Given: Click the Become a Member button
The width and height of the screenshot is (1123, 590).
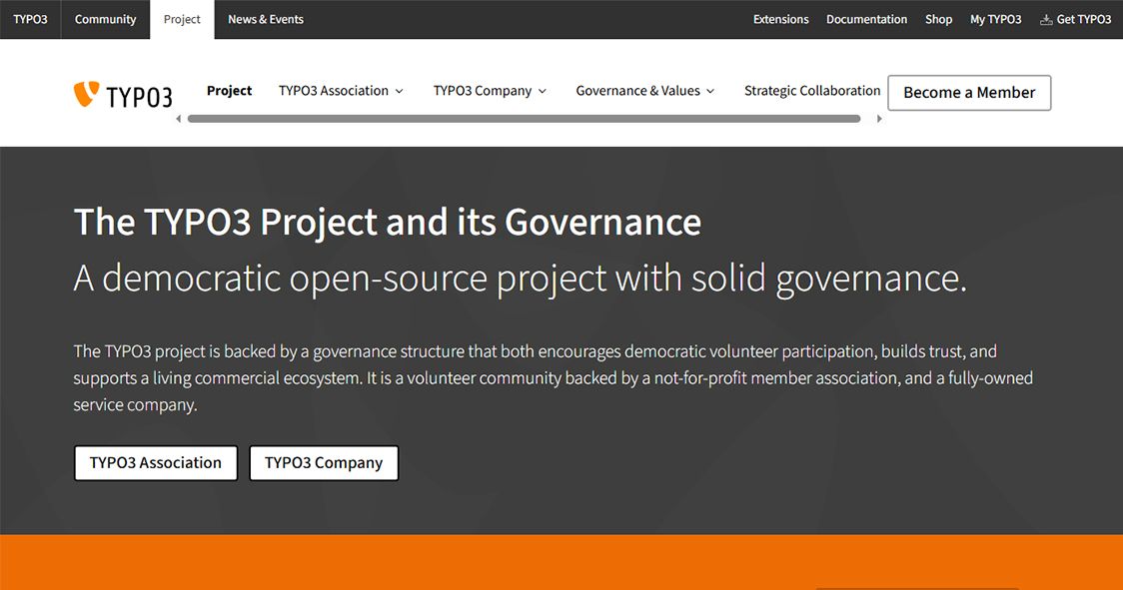Looking at the screenshot, I should click(x=968, y=93).
